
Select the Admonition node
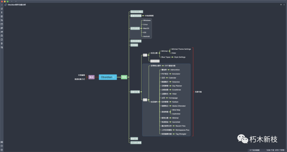pyautogui.click(x=175, y=70)
